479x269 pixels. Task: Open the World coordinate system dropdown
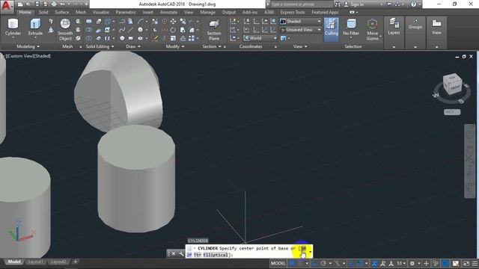[260, 38]
